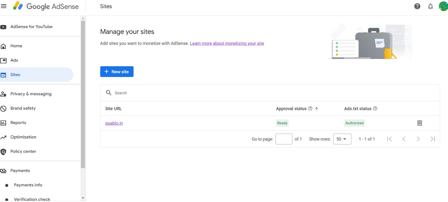Click the YouTube icon beside AdSense for YouTube
The image size is (448, 202).
[3, 27]
